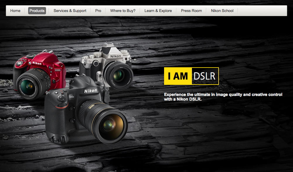Click the Nikon logo on the Df camera

(115, 55)
